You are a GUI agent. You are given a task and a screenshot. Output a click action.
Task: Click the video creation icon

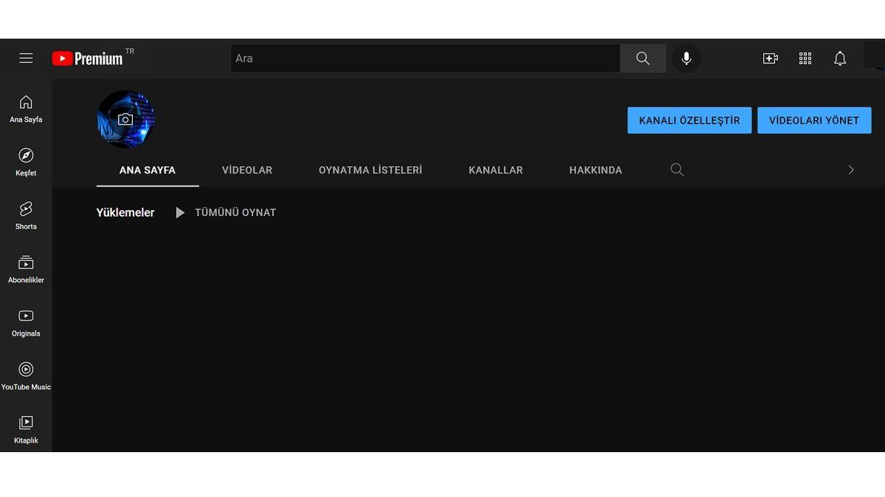(x=770, y=58)
